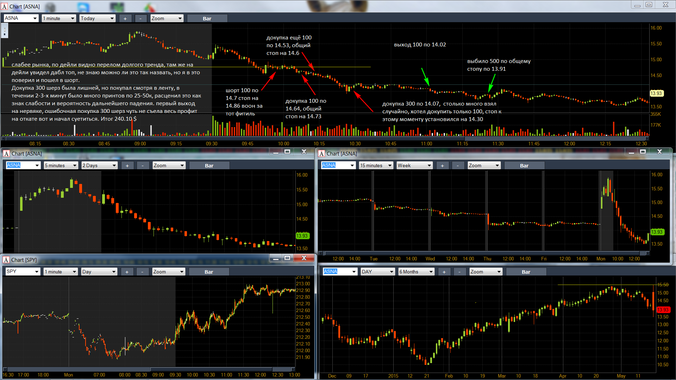Click the app icon in top Chart [ASNA] title bar
This screenshot has width=676, height=380.
(5, 6)
